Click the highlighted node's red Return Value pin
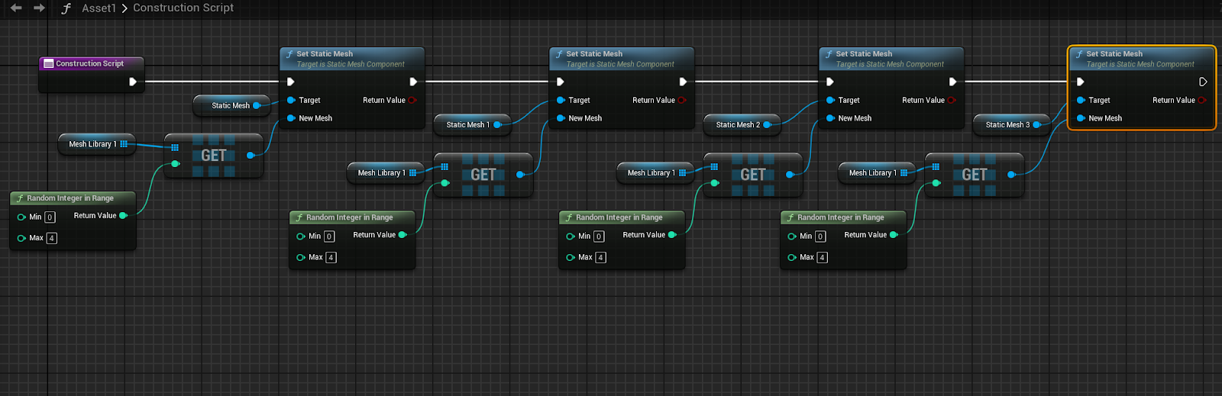This screenshot has height=396, width=1222. (1201, 100)
